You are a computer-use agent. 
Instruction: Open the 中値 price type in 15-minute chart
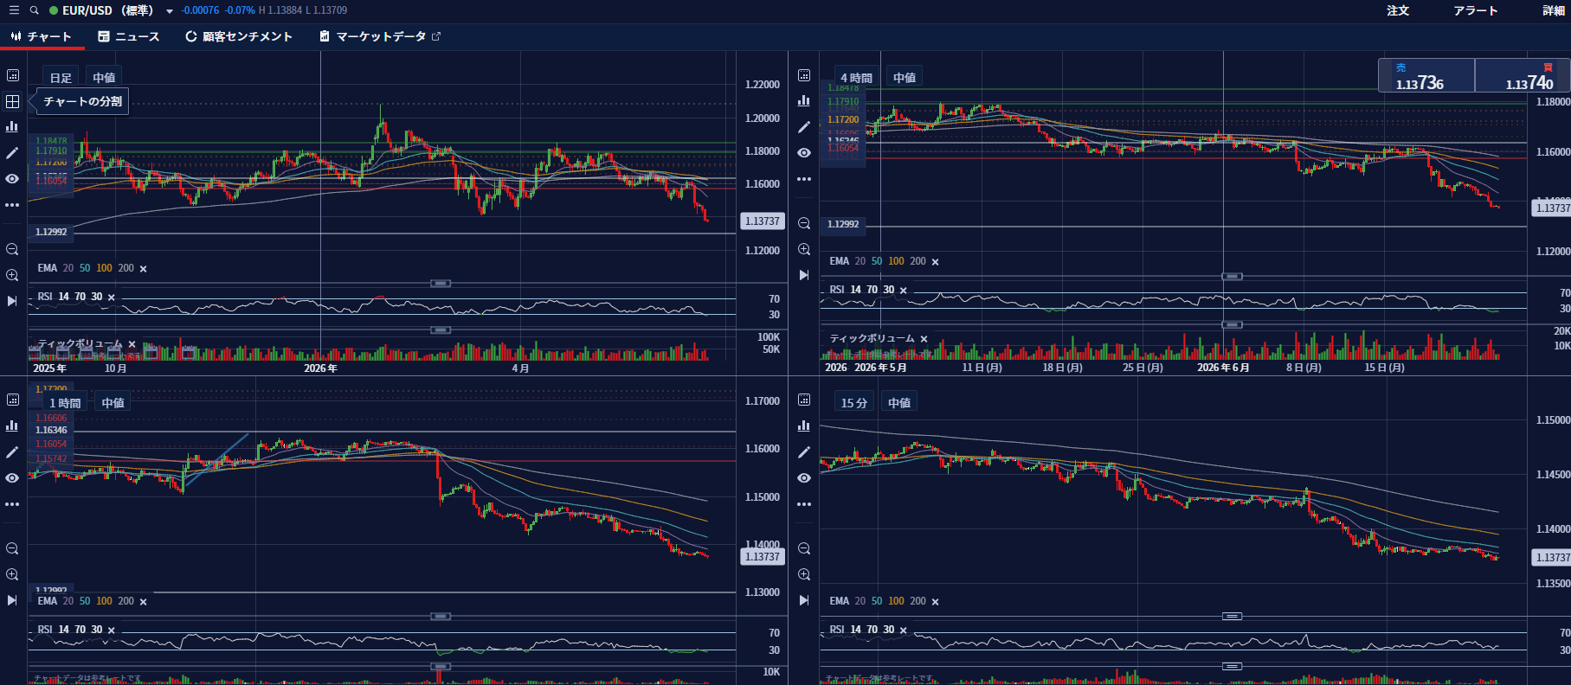(899, 403)
